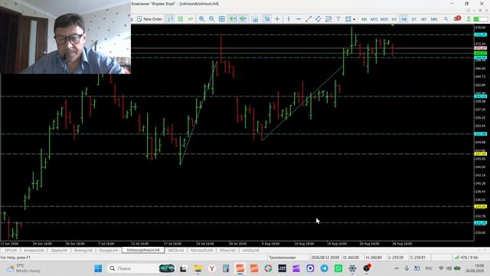Open the nVidia,H4 chart tab
490x276 pixels.
(250, 251)
